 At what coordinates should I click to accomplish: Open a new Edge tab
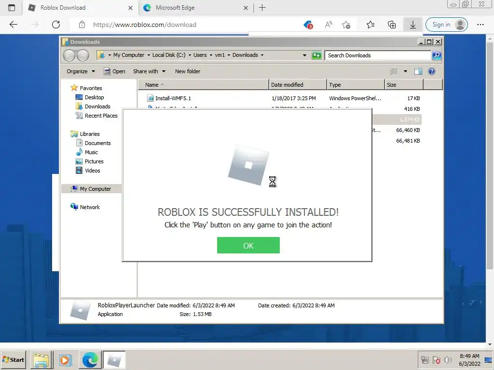pyautogui.click(x=262, y=8)
